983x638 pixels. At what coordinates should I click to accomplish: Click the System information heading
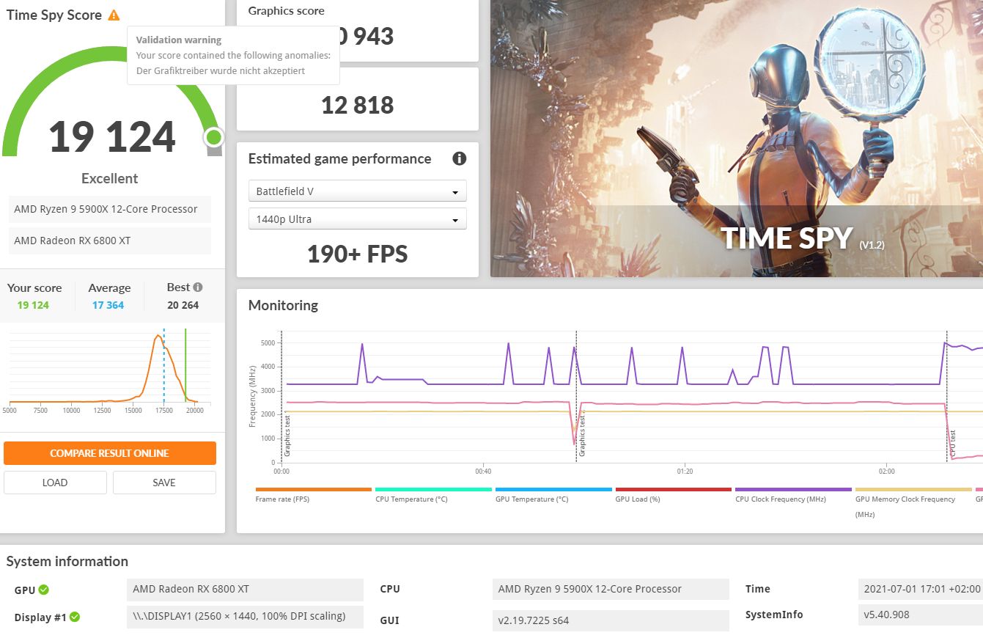(67, 561)
